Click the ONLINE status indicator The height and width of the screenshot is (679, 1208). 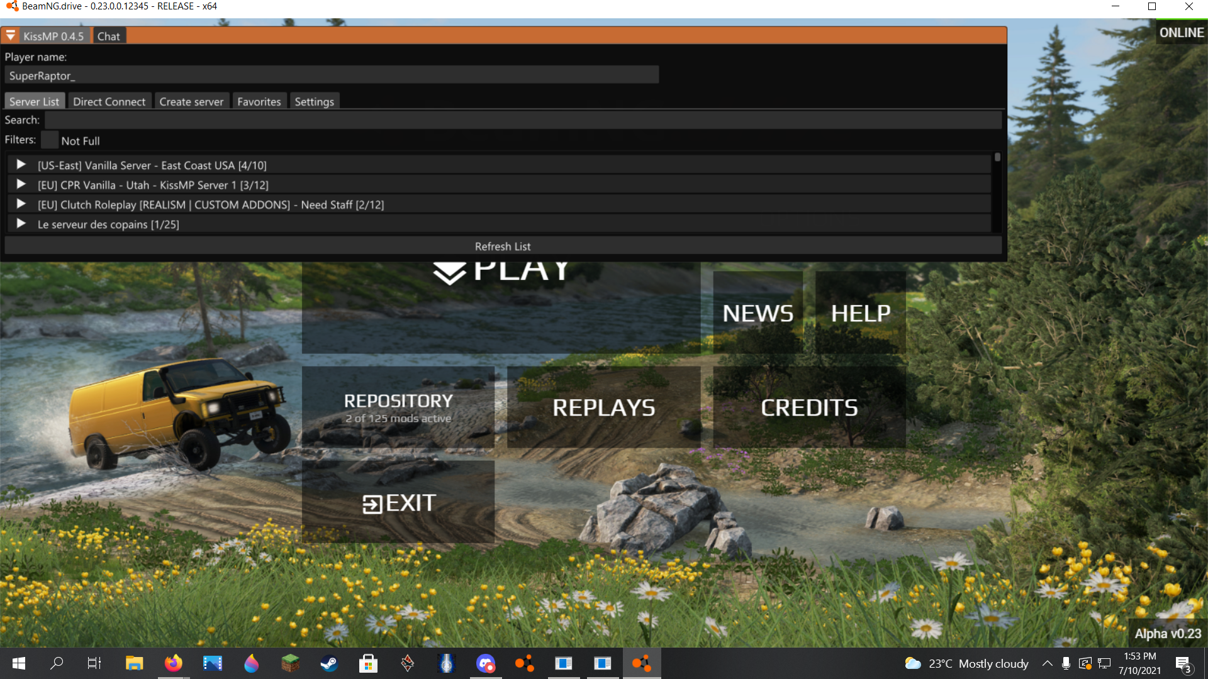(1182, 33)
